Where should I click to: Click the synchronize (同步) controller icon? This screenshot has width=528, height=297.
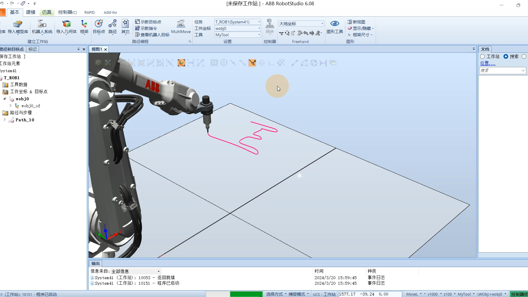click(270, 27)
